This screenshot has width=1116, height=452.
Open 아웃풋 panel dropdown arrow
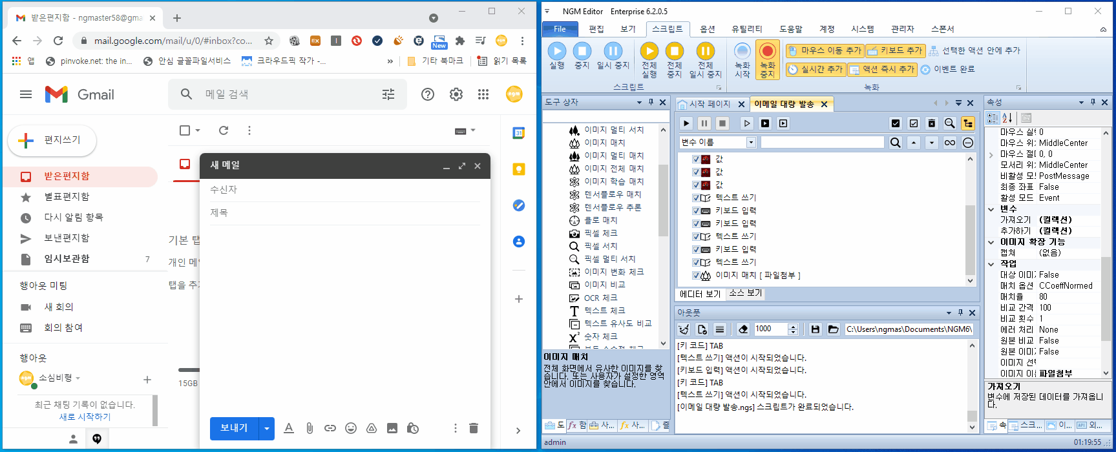click(949, 313)
